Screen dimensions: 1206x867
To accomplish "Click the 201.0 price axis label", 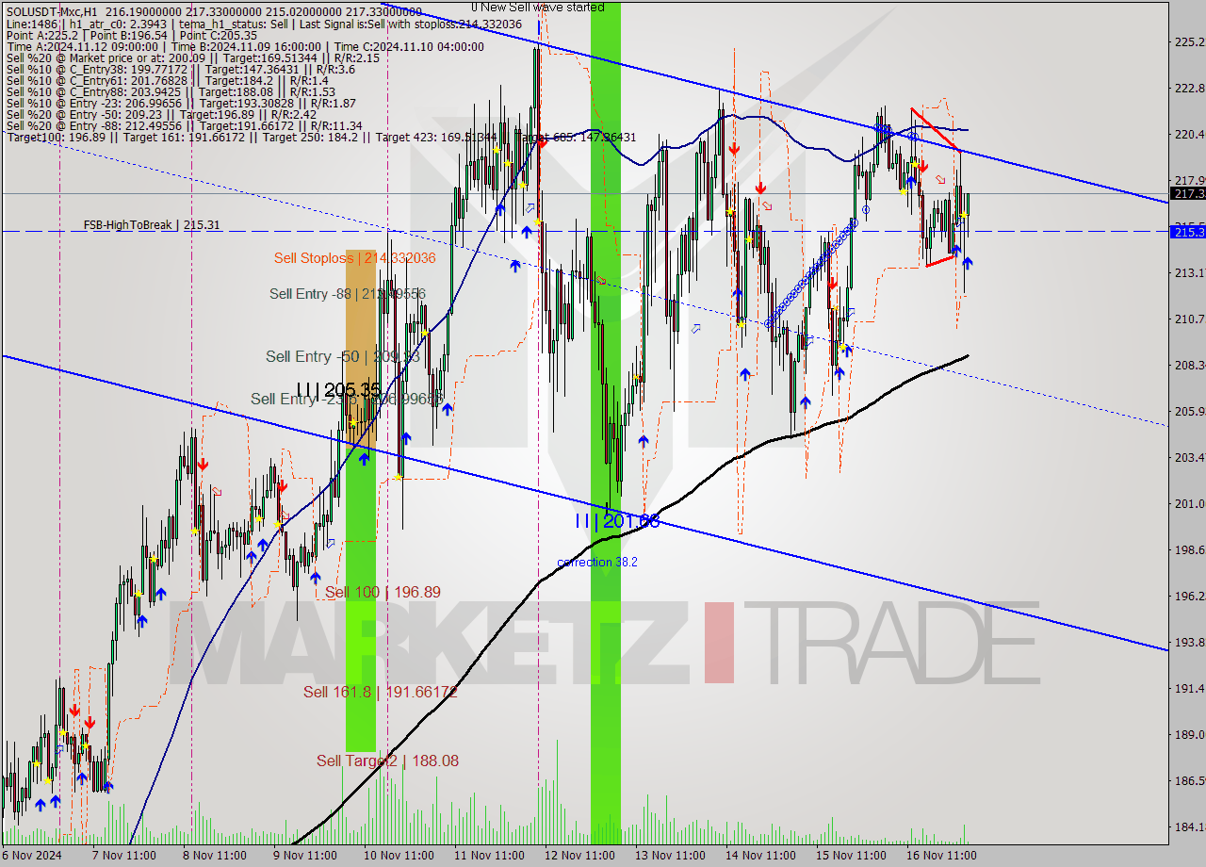I will tap(1189, 503).
